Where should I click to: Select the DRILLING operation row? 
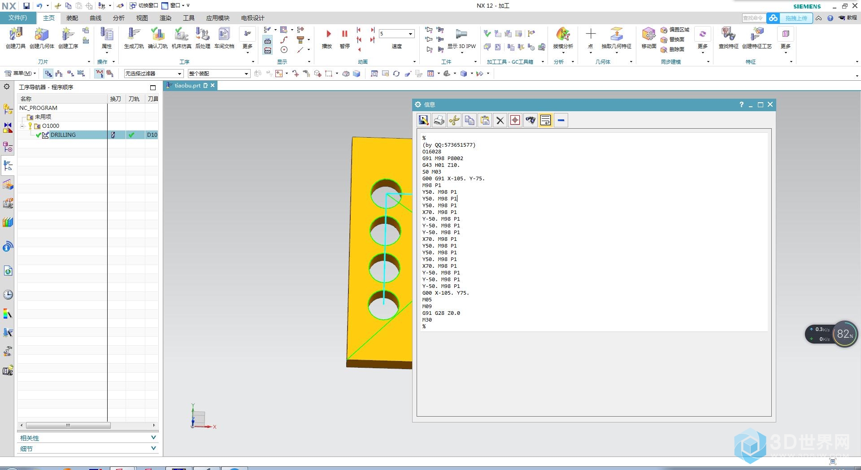(87, 135)
